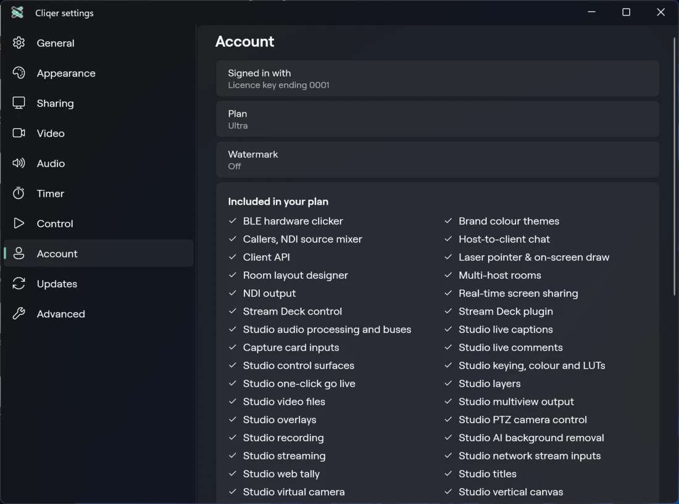Click the Cliqer logo in title bar
The image size is (679, 504).
pos(17,12)
